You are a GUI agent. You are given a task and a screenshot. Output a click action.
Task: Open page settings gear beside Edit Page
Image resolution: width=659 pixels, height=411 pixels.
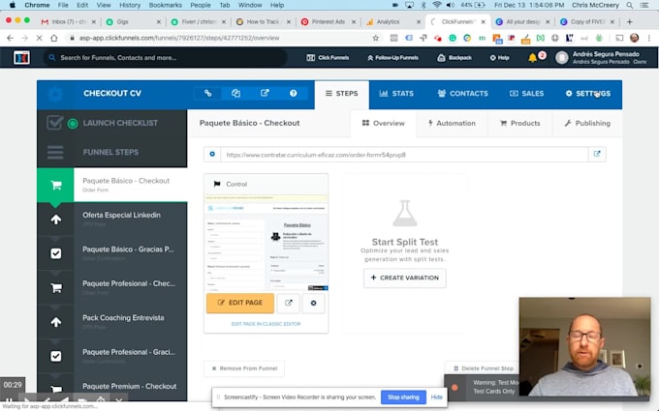click(313, 303)
